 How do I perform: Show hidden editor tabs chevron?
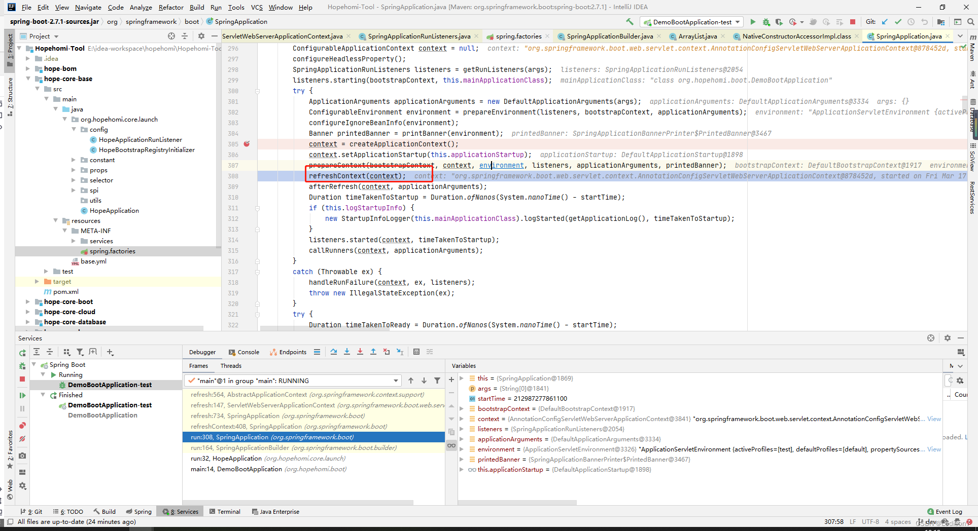pyautogui.click(x=960, y=36)
